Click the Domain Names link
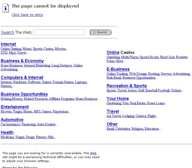The image size is (192, 168). tap(63, 82)
